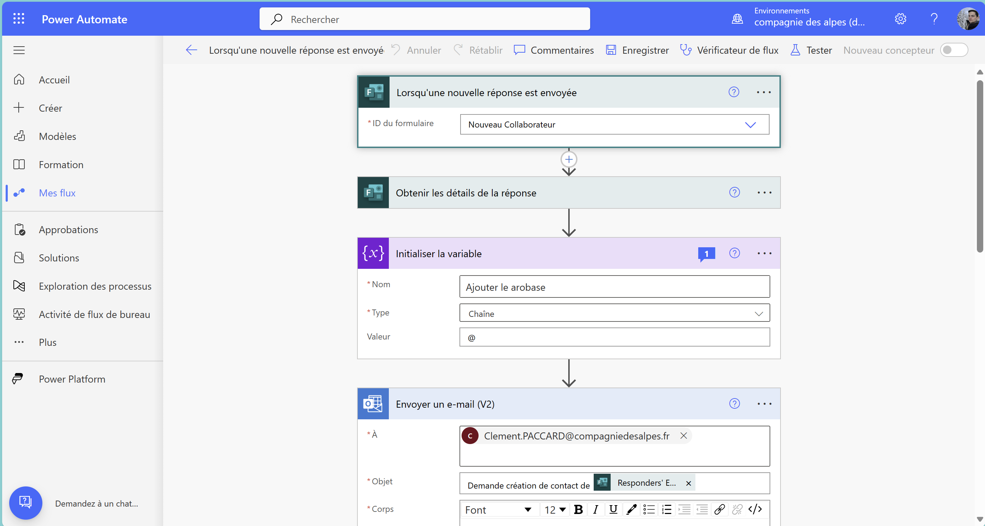The width and height of the screenshot is (985, 526).
Task: Go back with the left arrow
Action: (x=191, y=50)
